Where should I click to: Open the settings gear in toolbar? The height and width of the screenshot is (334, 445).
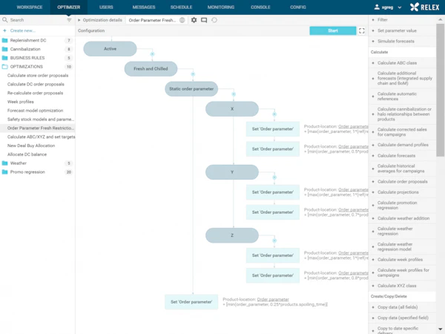coord(194,20)
